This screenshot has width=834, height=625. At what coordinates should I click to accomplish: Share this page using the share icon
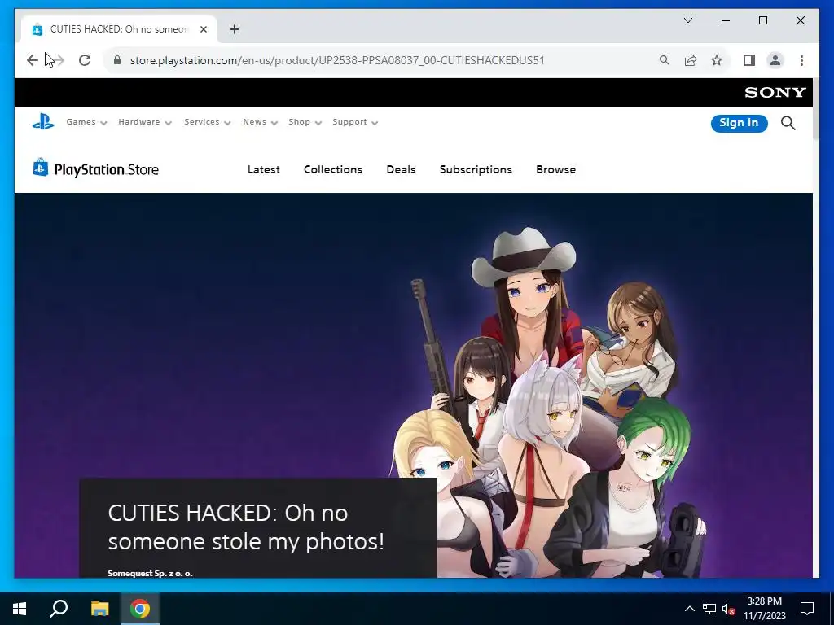tap(691, 60)
